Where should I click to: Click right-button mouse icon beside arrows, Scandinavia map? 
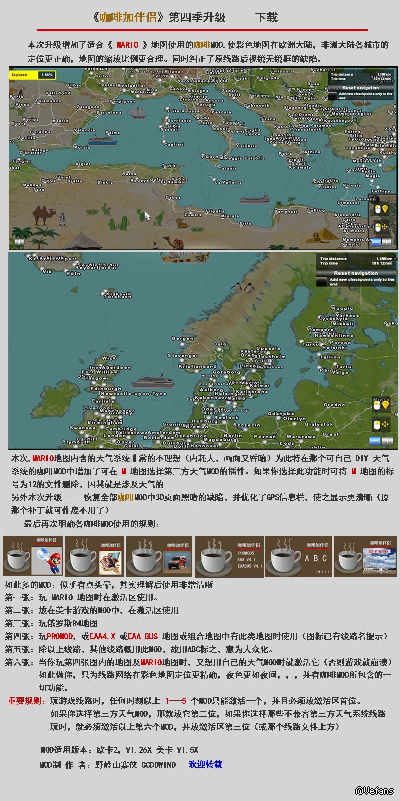pos(377,425)
